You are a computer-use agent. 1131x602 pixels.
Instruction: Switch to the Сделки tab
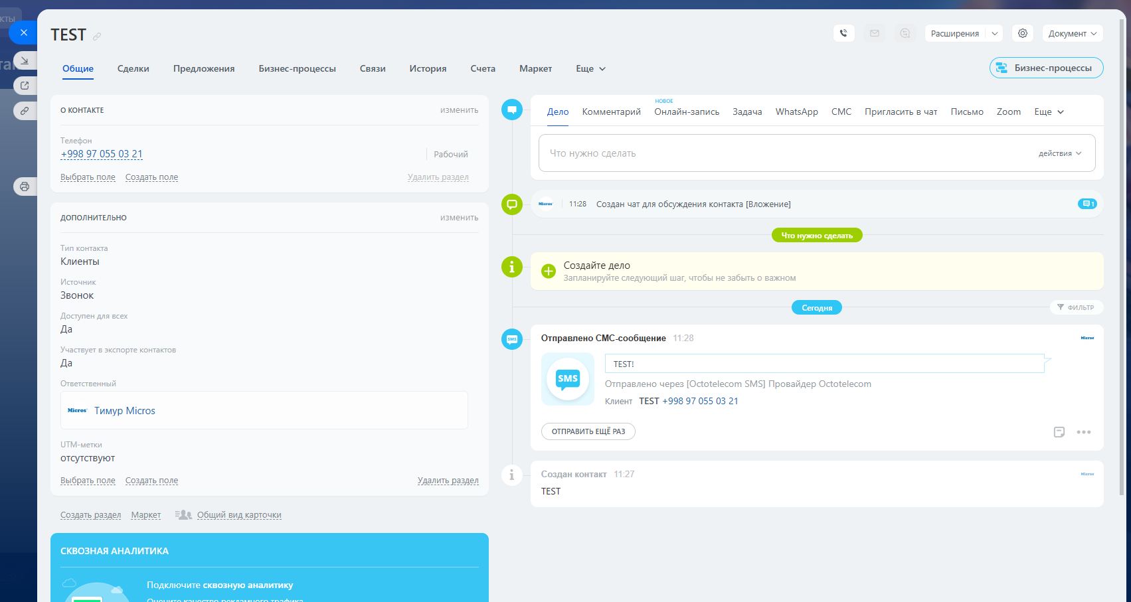(x=133, y=68)
